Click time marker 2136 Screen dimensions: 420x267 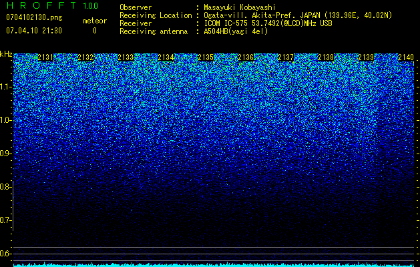246,57
